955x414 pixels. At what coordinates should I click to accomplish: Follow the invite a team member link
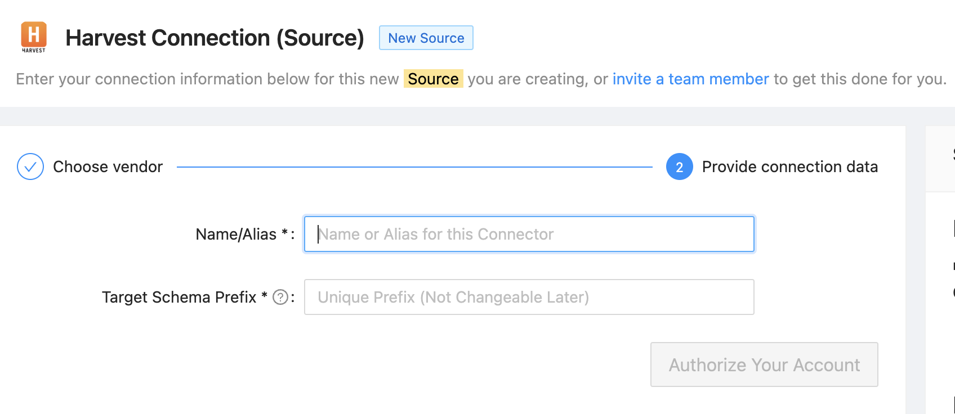tap(690, 79)
